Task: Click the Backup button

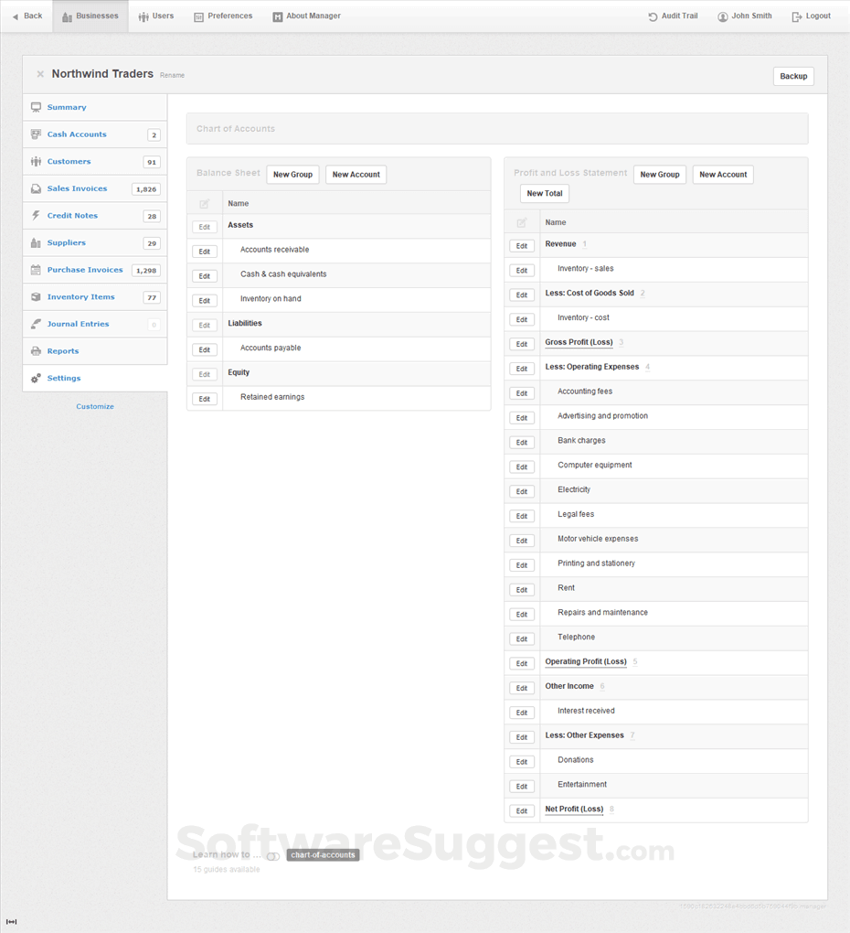Action: click(793, 76)
